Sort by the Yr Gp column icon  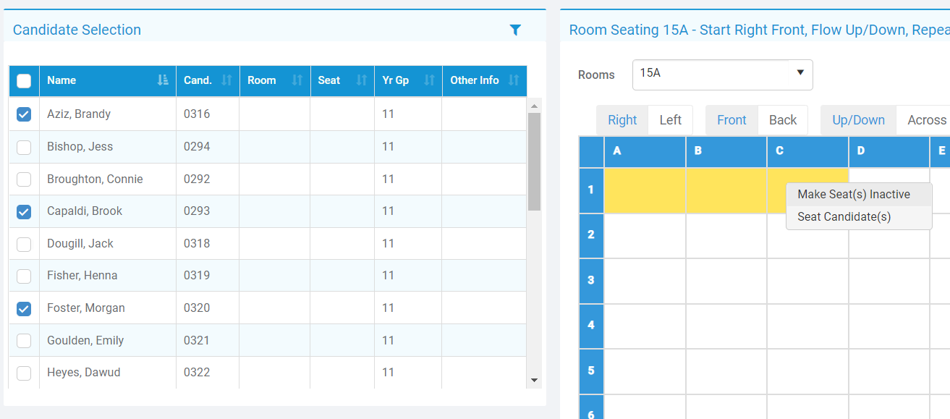coord(428,80)
